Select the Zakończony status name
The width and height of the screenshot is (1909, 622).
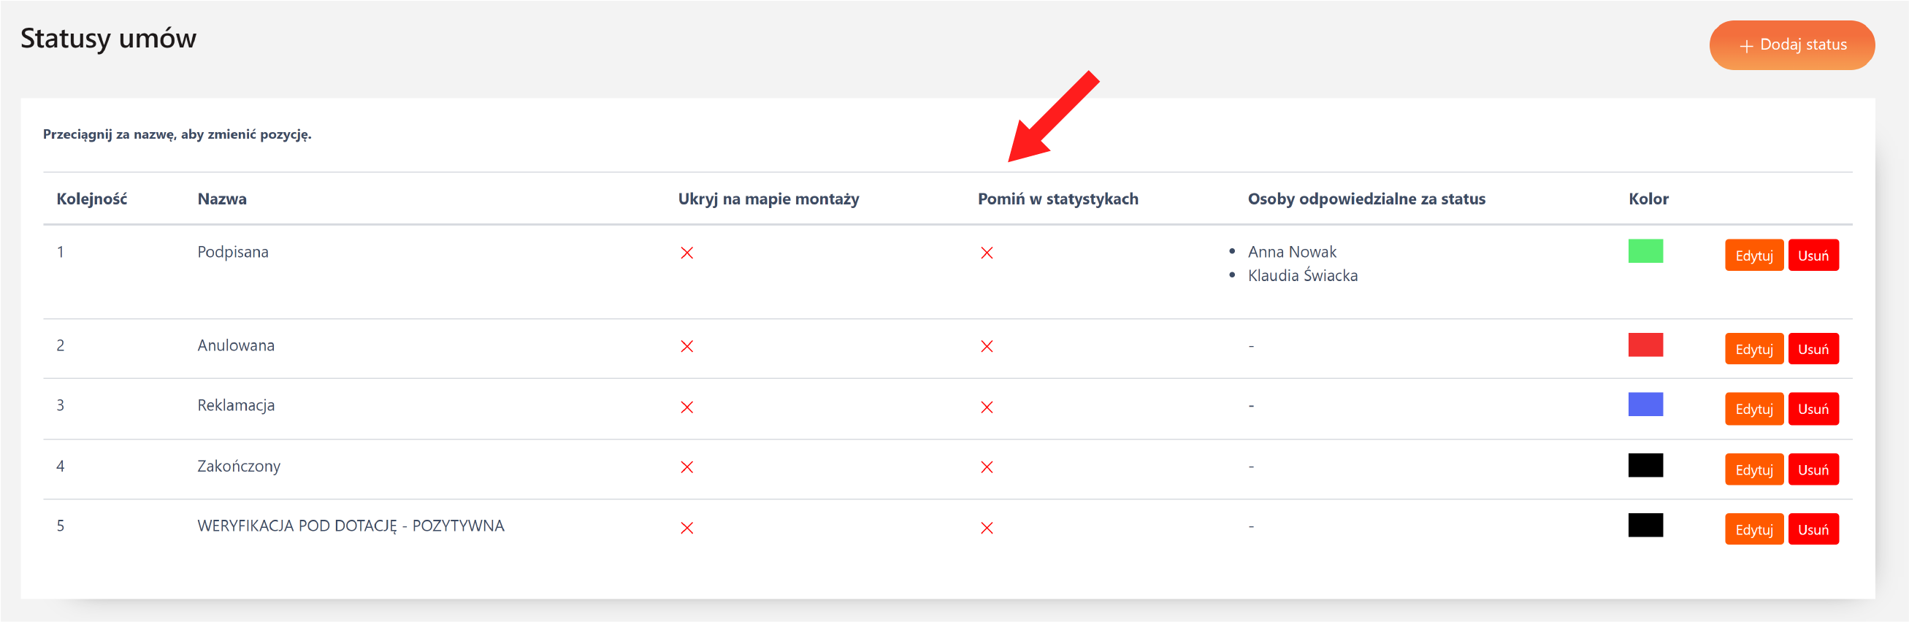pyautogui.click(x=239, y=466)
